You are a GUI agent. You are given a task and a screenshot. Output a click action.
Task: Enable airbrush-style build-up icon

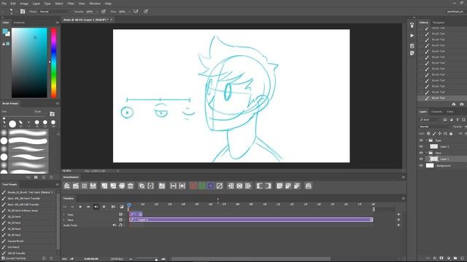(x=136, y=12)
